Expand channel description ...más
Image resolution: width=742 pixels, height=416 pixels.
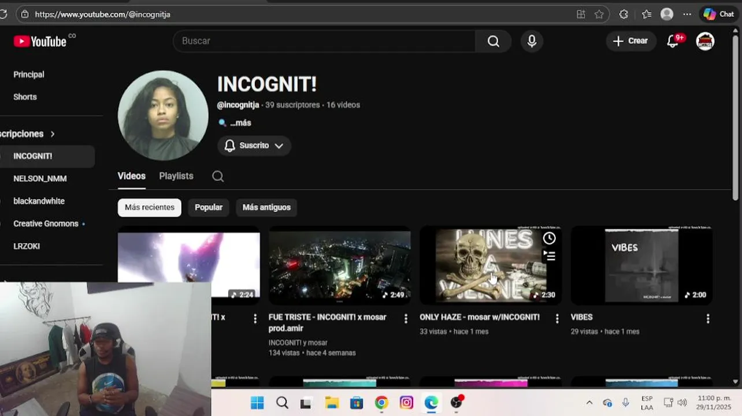click(240, 123)
